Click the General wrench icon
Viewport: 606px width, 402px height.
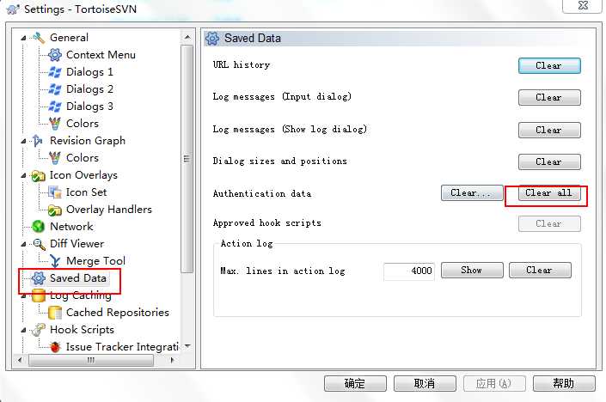(x=39, y=38)
